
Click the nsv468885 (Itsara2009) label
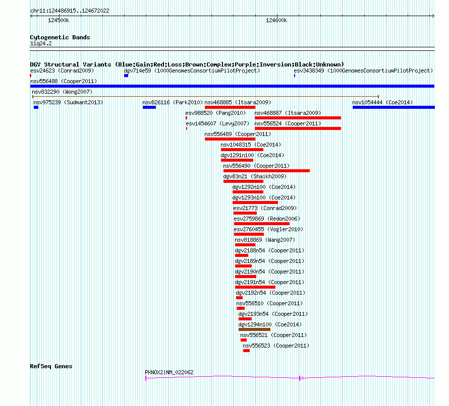(x=238, y=102)
